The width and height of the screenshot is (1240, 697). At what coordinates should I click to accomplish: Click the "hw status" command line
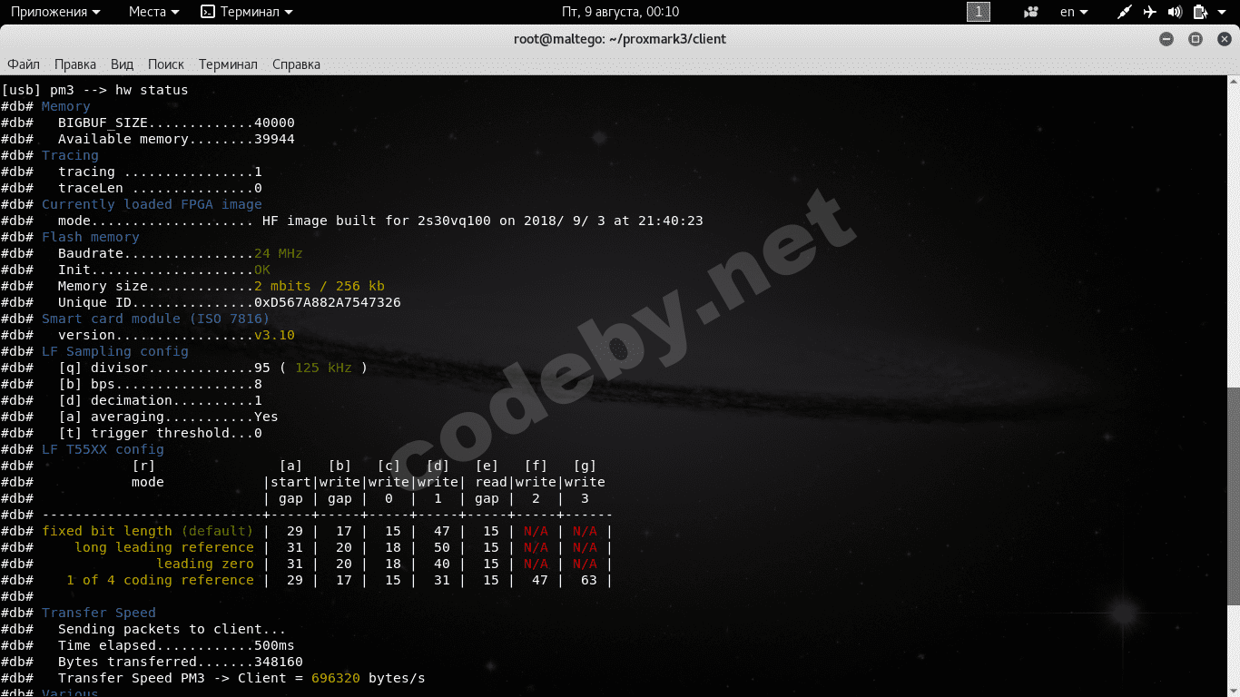pyautogui.click(x=94, y=90)
